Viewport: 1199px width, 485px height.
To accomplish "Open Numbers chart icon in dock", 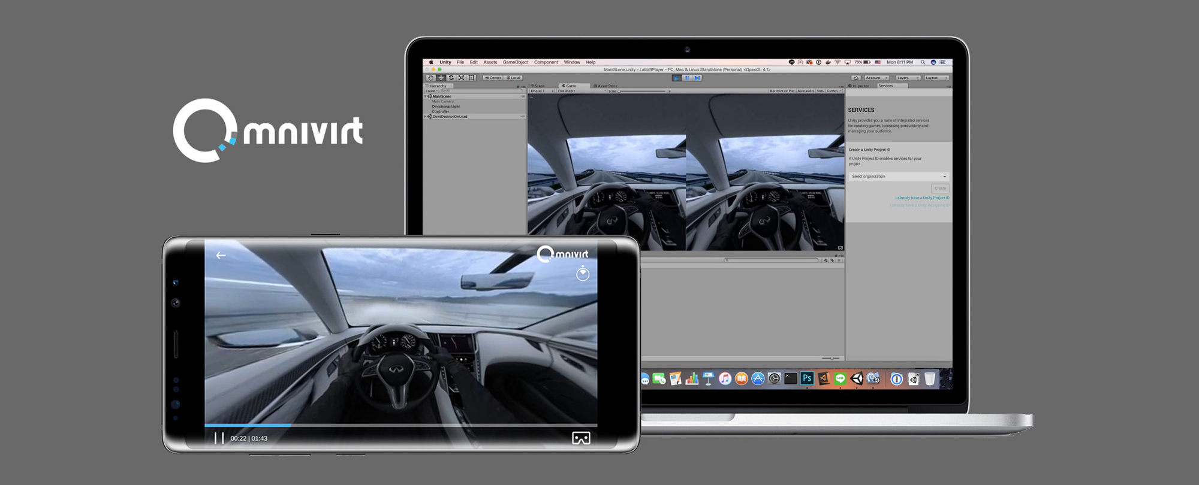I will [692, 378].
